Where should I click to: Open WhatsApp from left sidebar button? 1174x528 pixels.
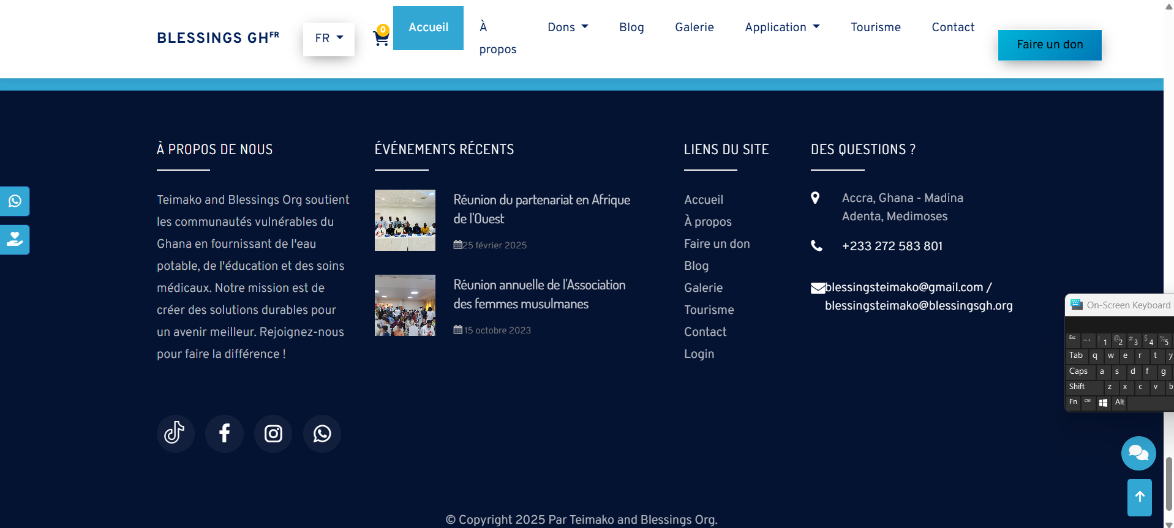click(x=15, y=201)
